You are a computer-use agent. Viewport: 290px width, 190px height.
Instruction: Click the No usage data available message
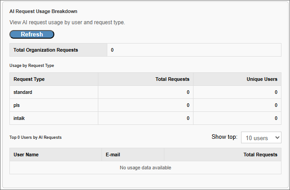tap(145, 168)
